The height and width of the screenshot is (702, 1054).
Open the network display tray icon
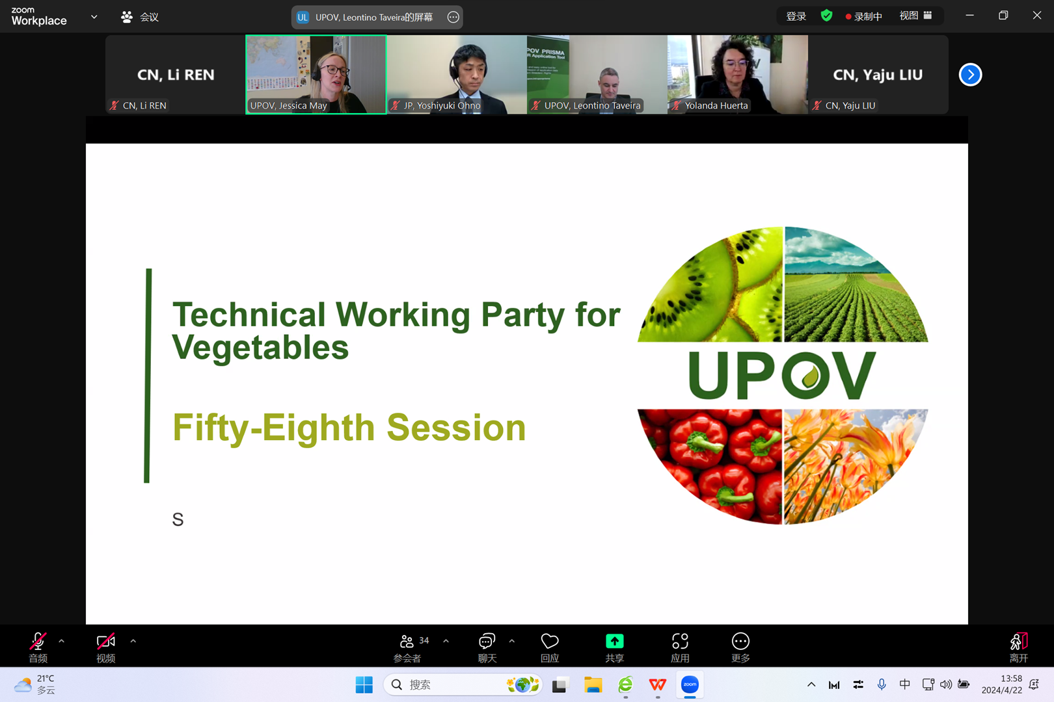[x=928, y=684]
